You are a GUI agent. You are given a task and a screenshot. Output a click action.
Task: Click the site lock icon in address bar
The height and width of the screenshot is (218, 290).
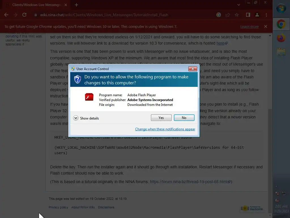(x=36, y=15)
